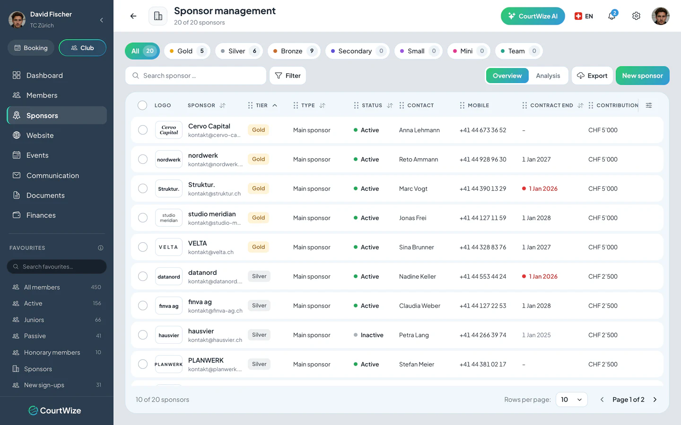Toggle the Tier column sort chevron
The width and height of the screenshot is (681, 425).
(x=275, y=105)
